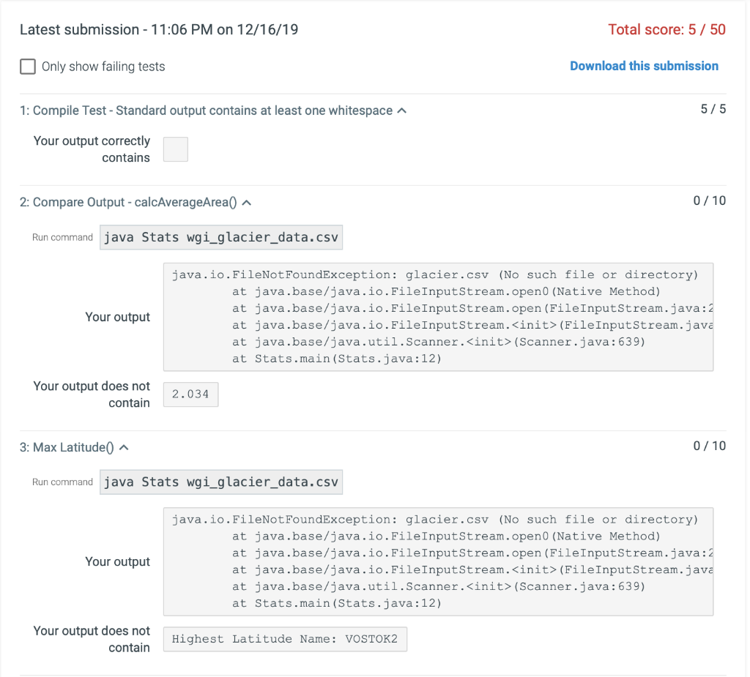The height and width of the screenshot is (677, 750).
Task: Click the run command box under Max Latitude()
Action: tap(220, 482)
